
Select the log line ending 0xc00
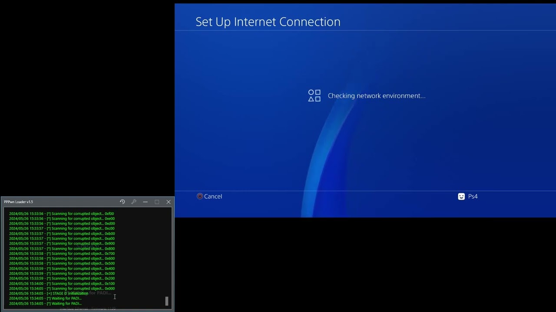tap(62, 228)
